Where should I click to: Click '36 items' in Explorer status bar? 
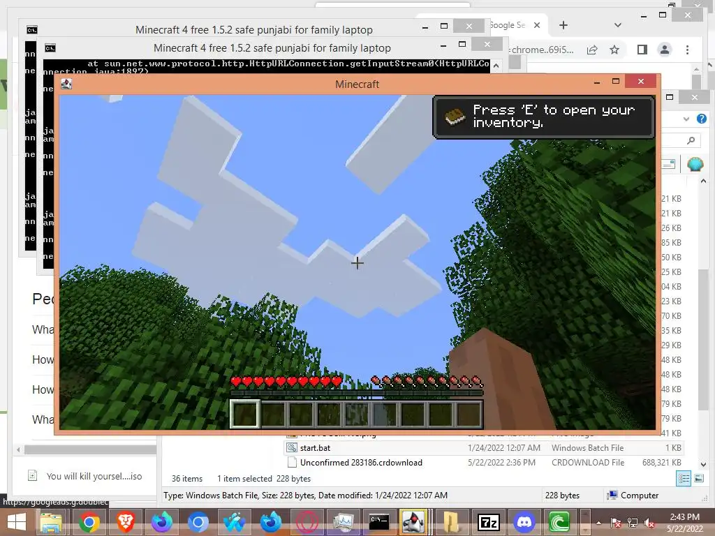tap(187, 479)
